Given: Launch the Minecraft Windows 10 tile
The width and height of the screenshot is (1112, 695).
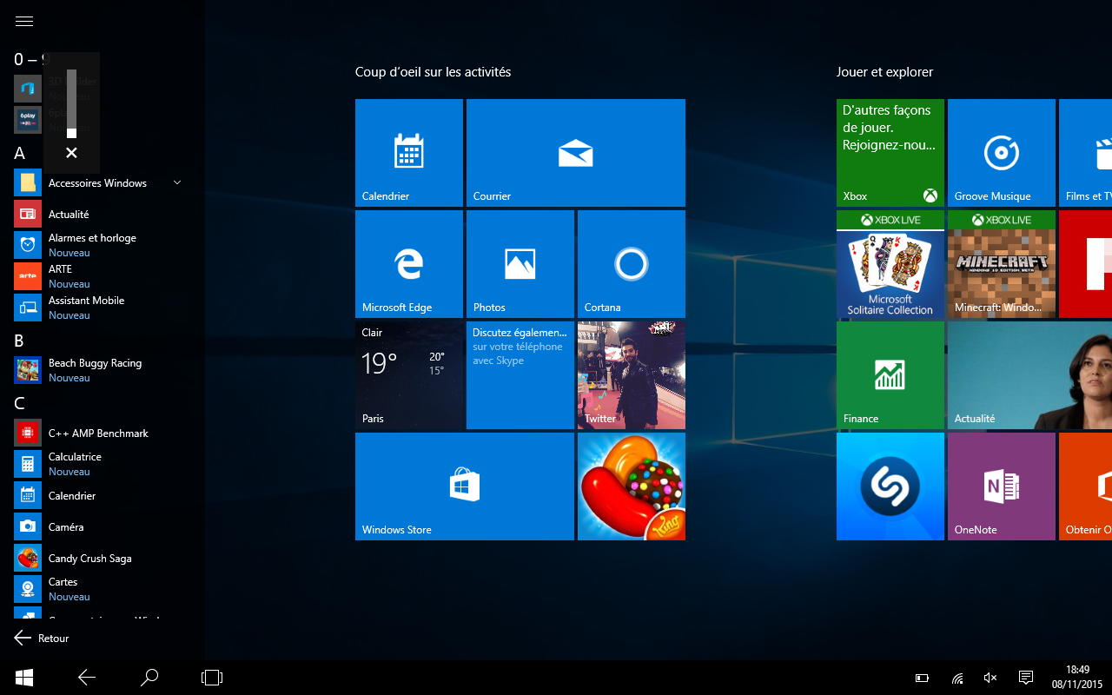Looking at the screenshot, I should pyautogui.click(x=1002, y=264).
